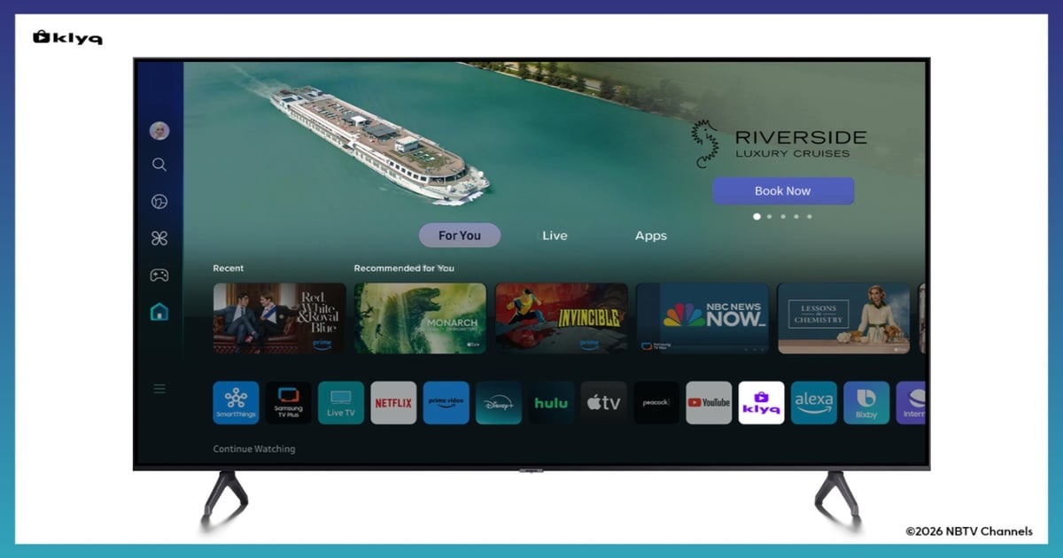Image resolution: width=1063 pixels, height=558 pixels.
Task: Click the Multi View clover icon
Action: (159, 237)
